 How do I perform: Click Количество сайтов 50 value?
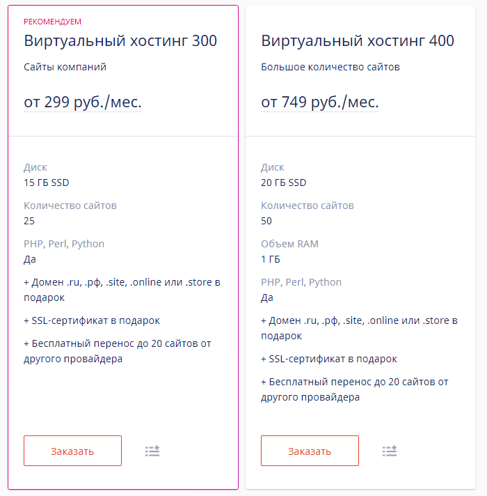click(x=266, y=221)
